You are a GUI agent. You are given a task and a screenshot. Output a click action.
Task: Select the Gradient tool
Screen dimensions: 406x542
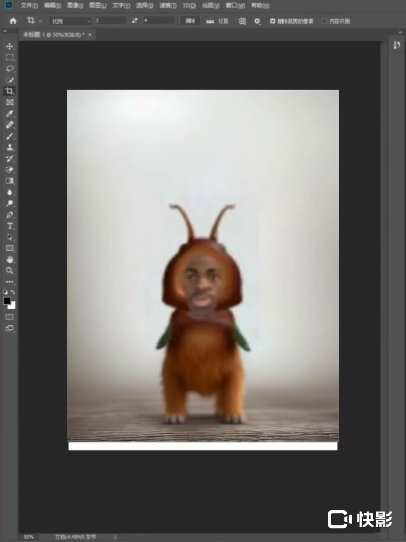[x=10, y=181]
